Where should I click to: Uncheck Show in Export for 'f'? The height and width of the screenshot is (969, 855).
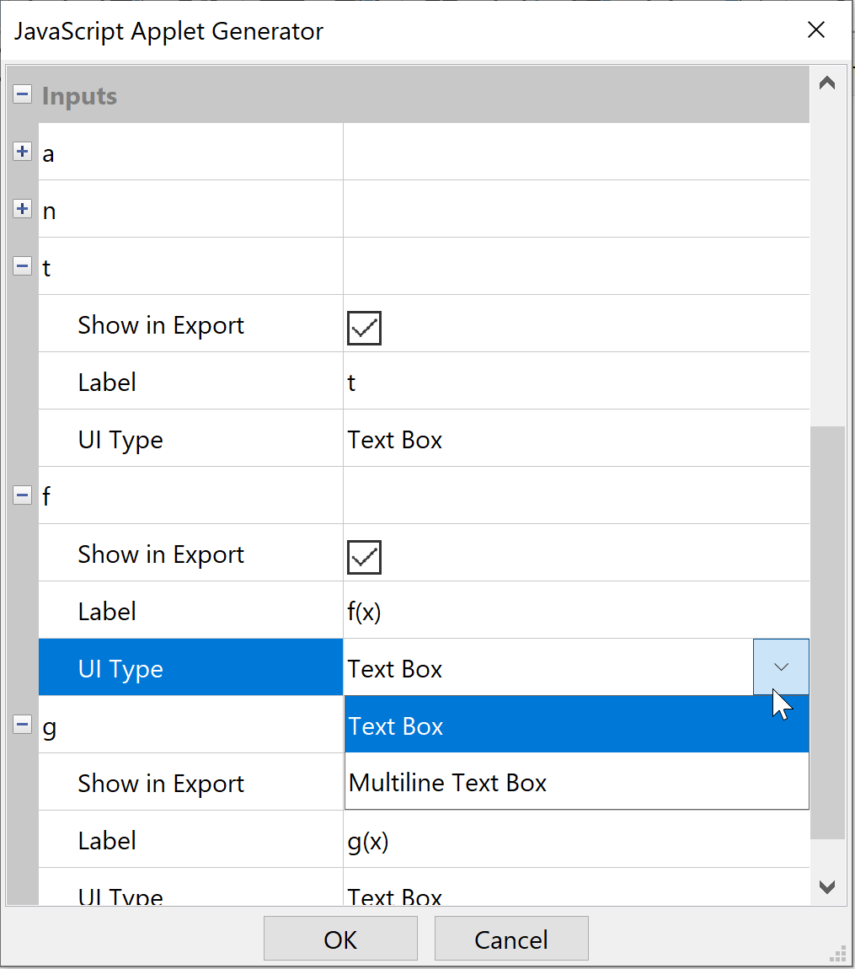pos(363,556)
